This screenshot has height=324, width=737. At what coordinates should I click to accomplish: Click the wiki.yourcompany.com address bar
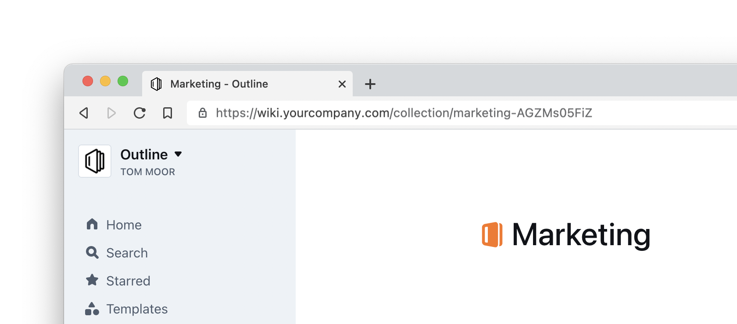coord(404,113)
